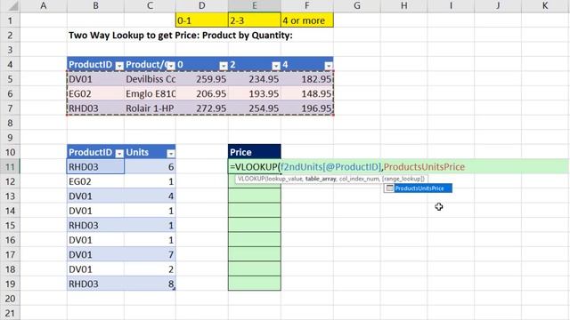The image size is (570, 320).
Task: Click the 'Two Way Lookup to get Price' title
Action: click(x=181, y=36)
